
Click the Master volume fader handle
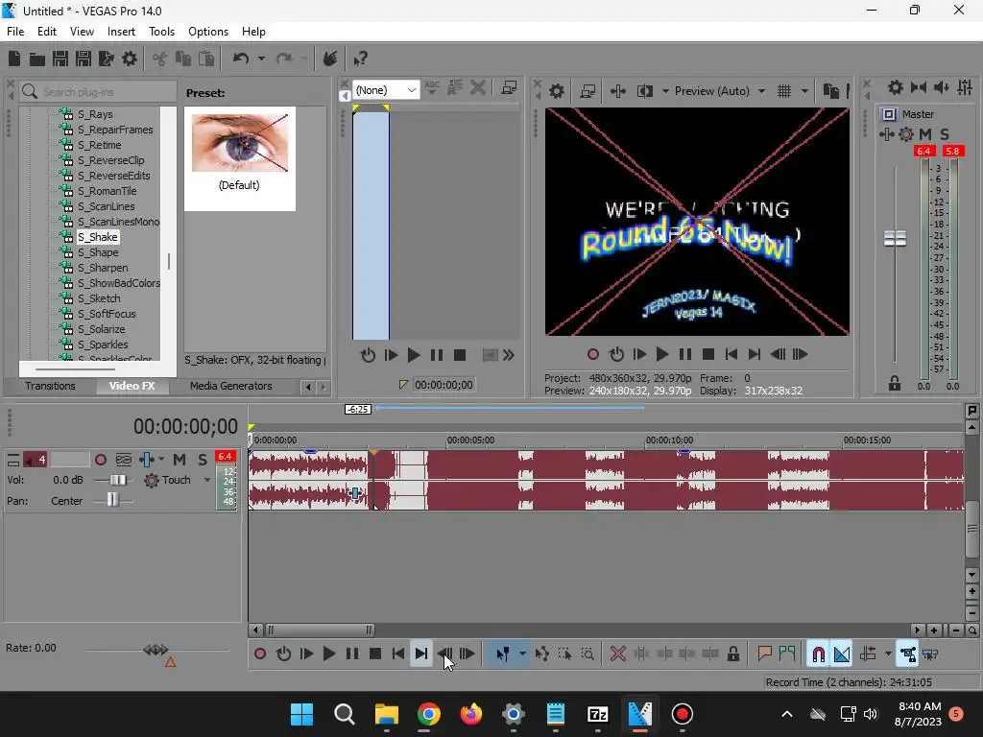(895, 238)
